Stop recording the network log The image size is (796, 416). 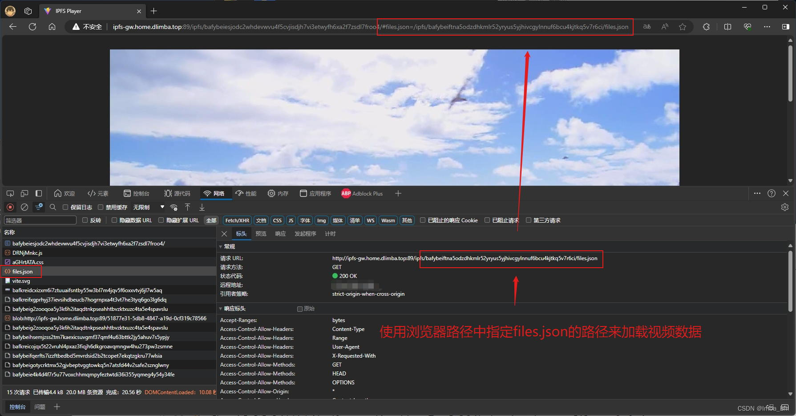(x=10, y=207)
